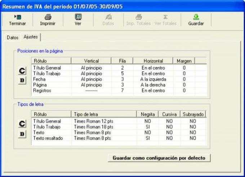Select the Texto resaltado row label
The image size is (245, 177).
pos(48,138)
